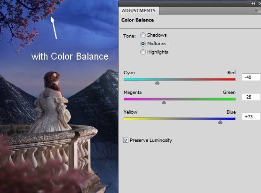Click the Magenta label
Image resolution: width=261 pixels, height=193 pixels.
point(133,93)
